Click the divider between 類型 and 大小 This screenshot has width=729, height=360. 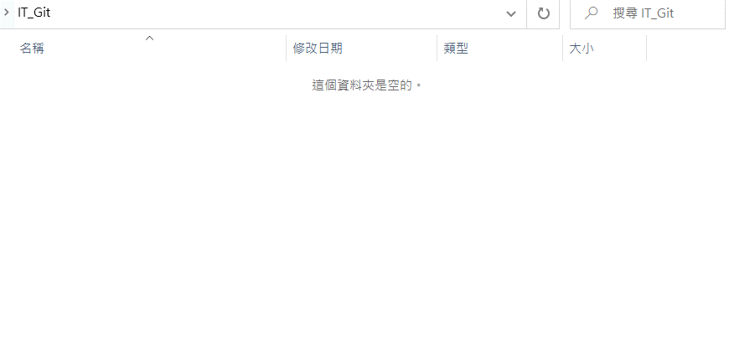coord(562,48)
